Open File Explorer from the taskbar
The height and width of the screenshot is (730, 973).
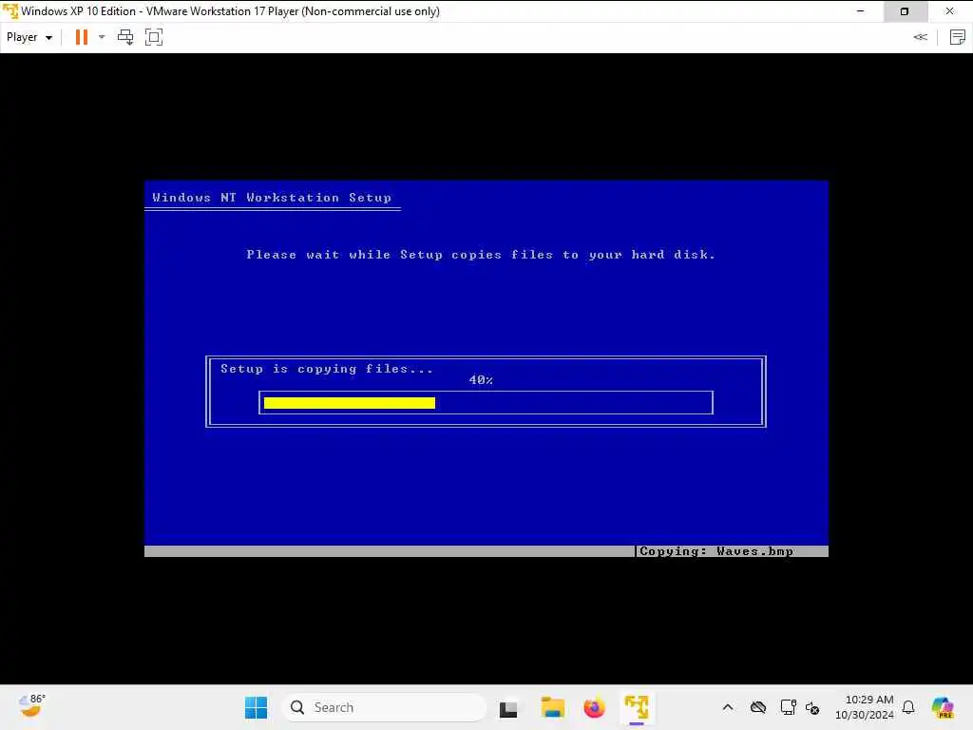coord(552,707)
